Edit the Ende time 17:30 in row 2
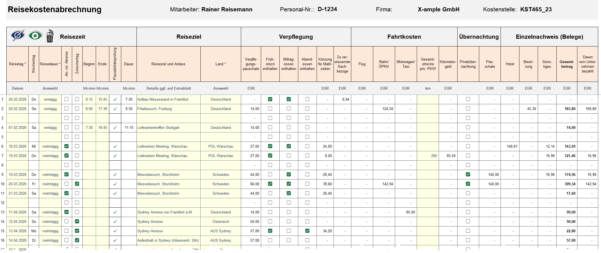This screenshot has width=601, height=253. coord(102,109)
